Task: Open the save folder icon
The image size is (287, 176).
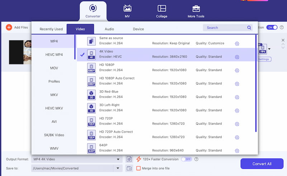Action: [129, 168]
